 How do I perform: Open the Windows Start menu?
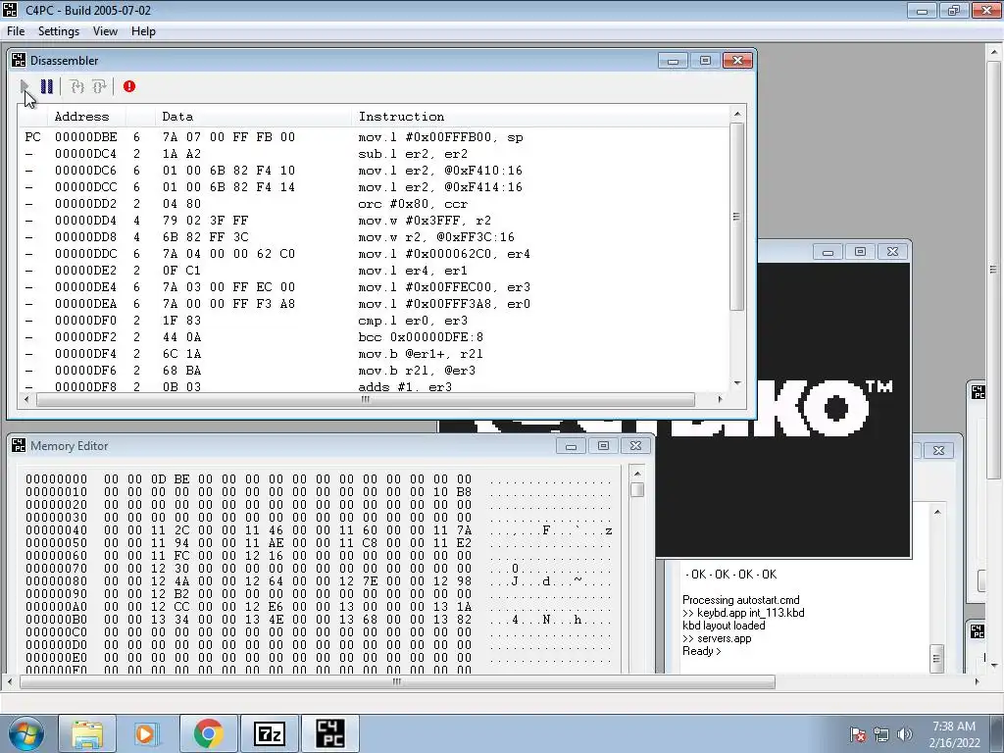[x=25, y=733]
